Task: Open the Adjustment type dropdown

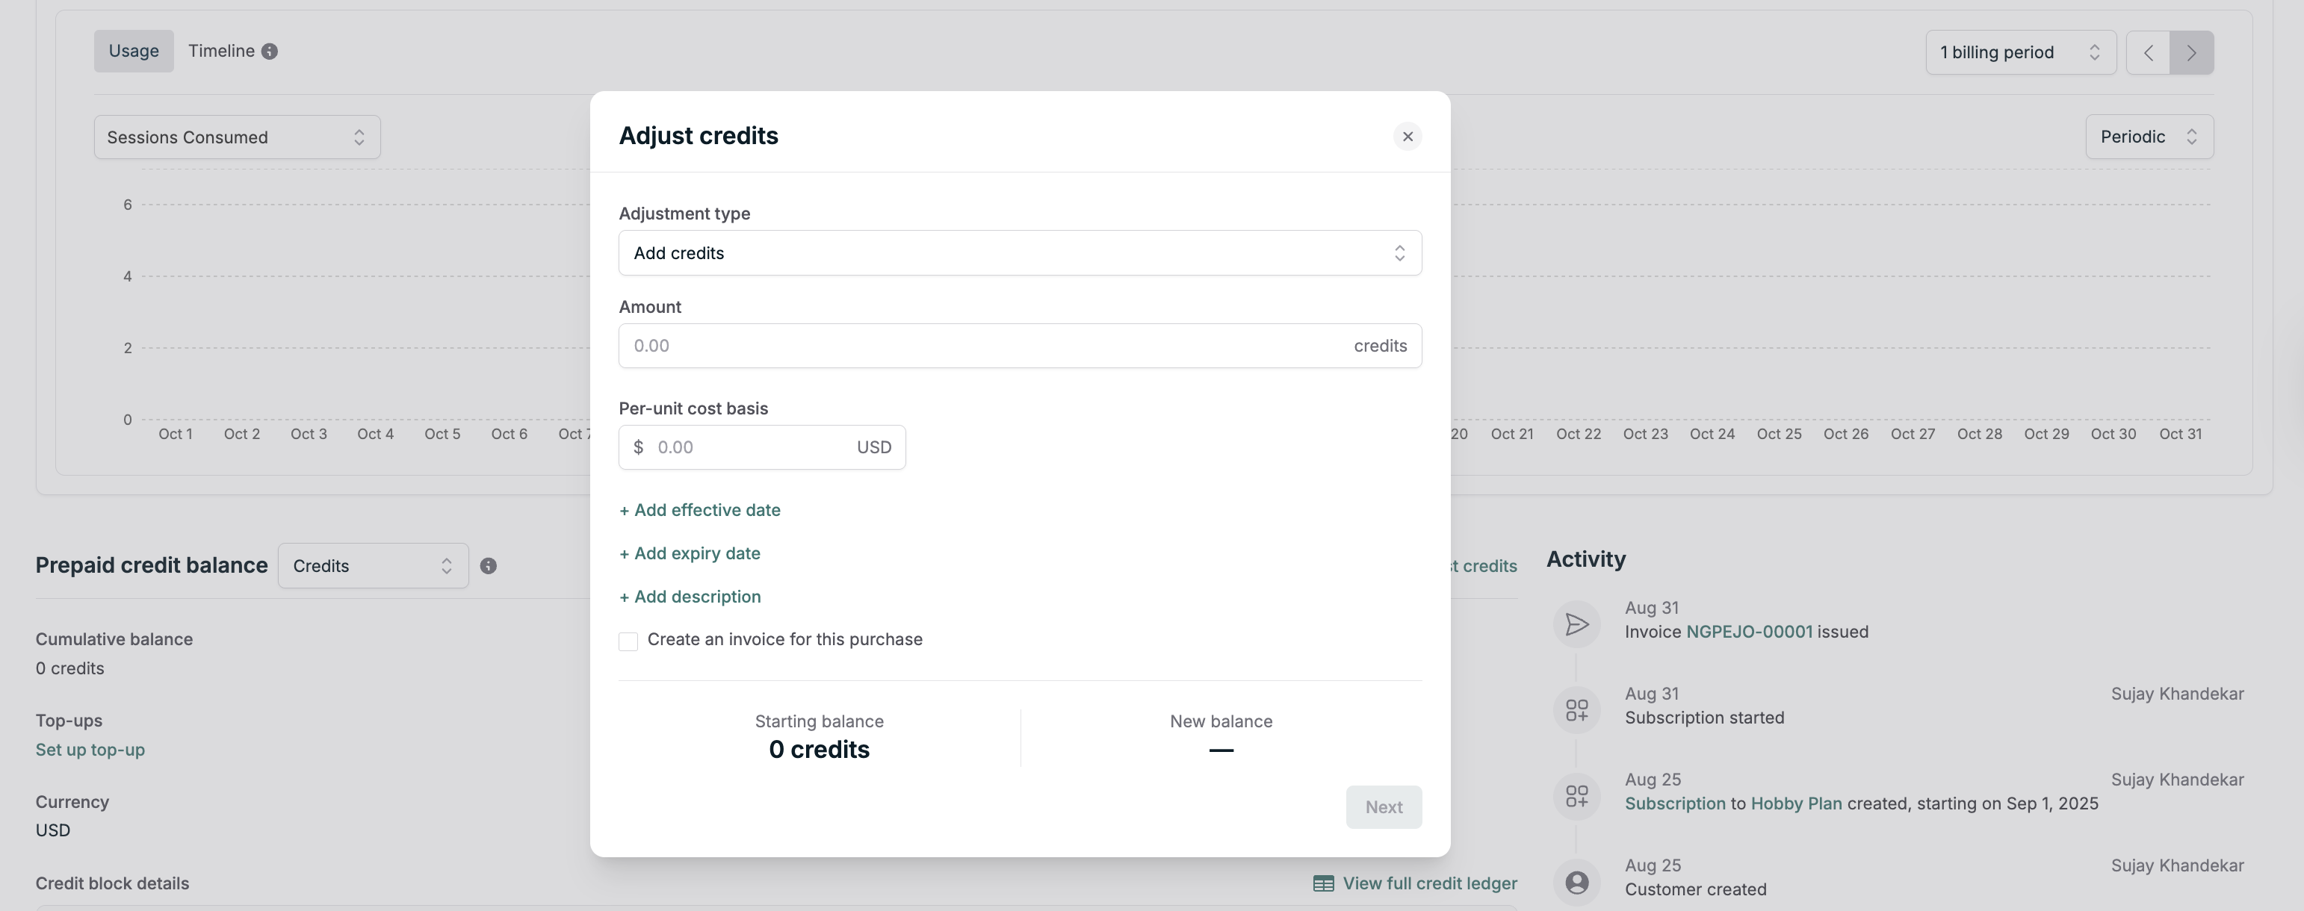Action: pos(1020,253)
